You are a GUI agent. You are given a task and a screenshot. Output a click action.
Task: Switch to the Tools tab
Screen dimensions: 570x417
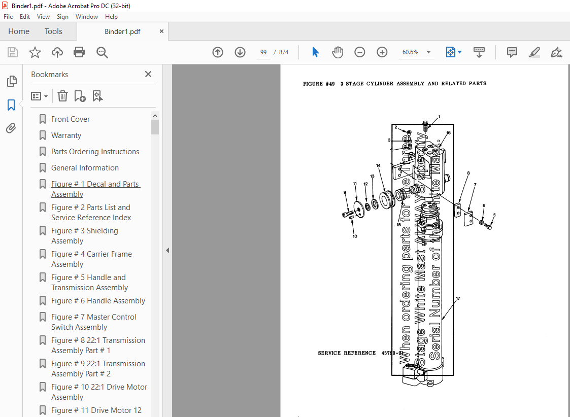[53, 31]
